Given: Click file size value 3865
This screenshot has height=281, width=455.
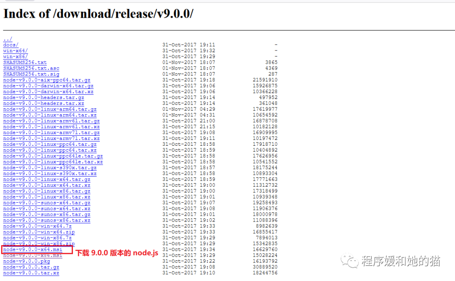Looking at the screenshot, I should pos(271,62).
